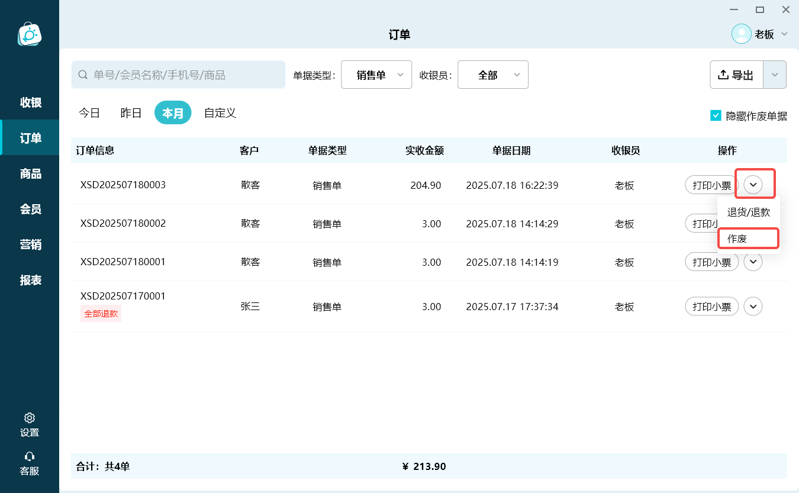This screenshot has width=799, height=493.
Task: Open Settings via the gear icon
Action: [x=30, y=418]
